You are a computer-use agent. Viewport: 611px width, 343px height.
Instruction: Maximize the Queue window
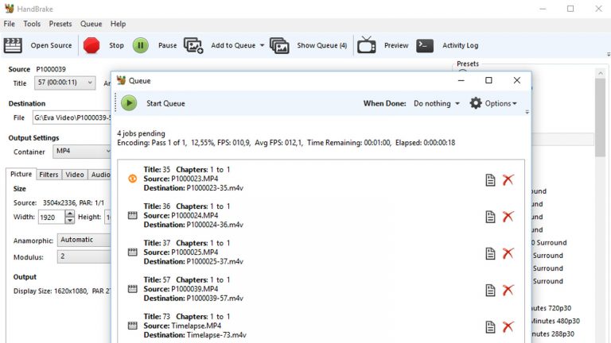(x=488, y=80)
